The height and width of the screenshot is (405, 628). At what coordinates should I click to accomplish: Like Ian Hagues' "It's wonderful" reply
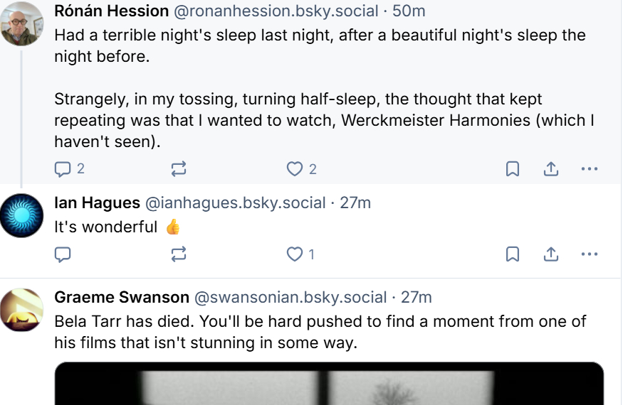[295, 254]
